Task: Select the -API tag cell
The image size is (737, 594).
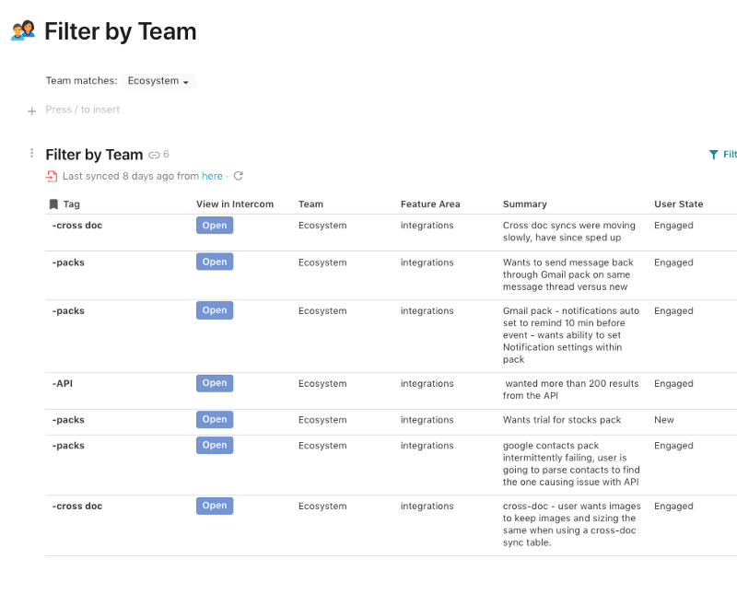Action: click(63, 383)
